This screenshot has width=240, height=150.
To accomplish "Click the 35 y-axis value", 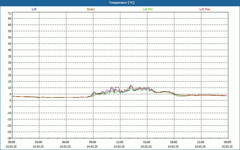I will click(10, 56).
